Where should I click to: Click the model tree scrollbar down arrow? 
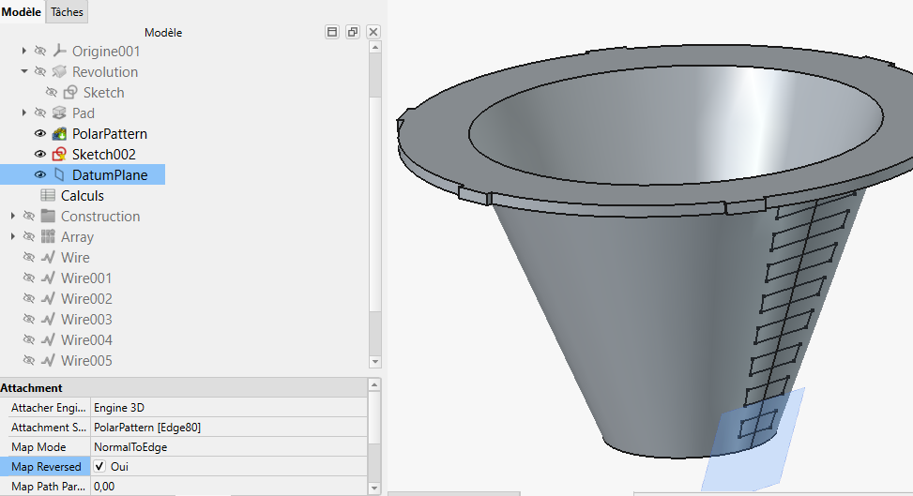(x=375, y=362)
